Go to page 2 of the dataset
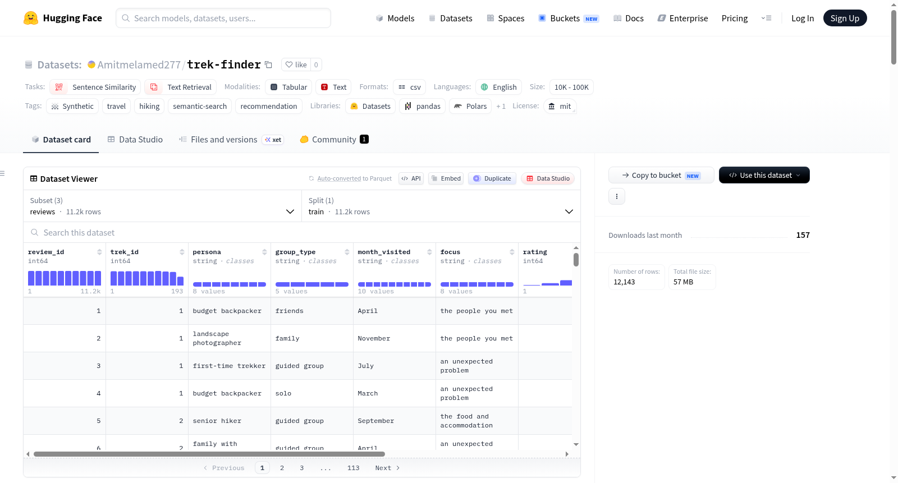Viewport: 898px width, 483px height. pos(282,468)
